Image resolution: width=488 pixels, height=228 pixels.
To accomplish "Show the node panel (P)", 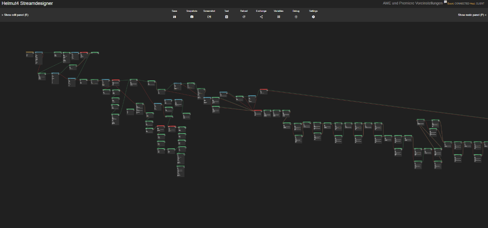I will click(x=472, y=15).
